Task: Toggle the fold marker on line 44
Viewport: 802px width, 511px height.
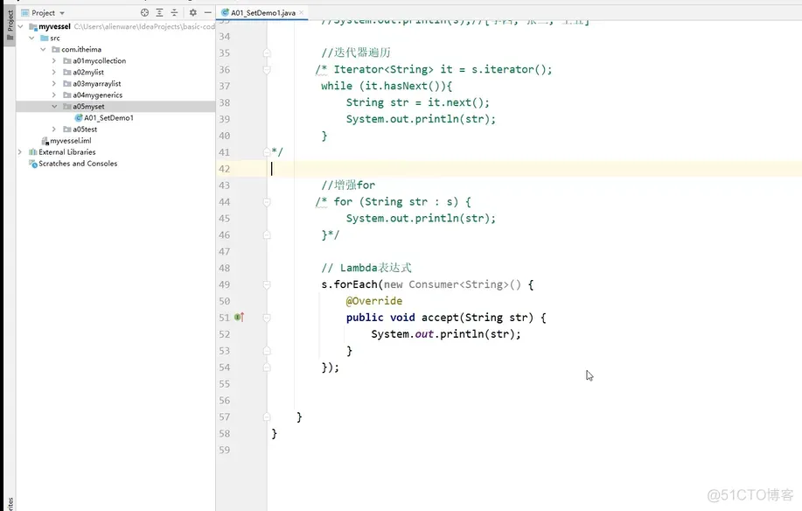Action: click(x=267, y=202)
